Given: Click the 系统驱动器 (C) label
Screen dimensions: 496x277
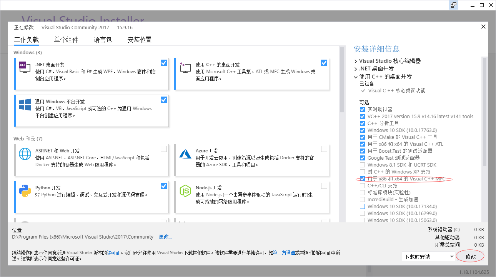Looking at the screenshot, I should coord(444,230).
